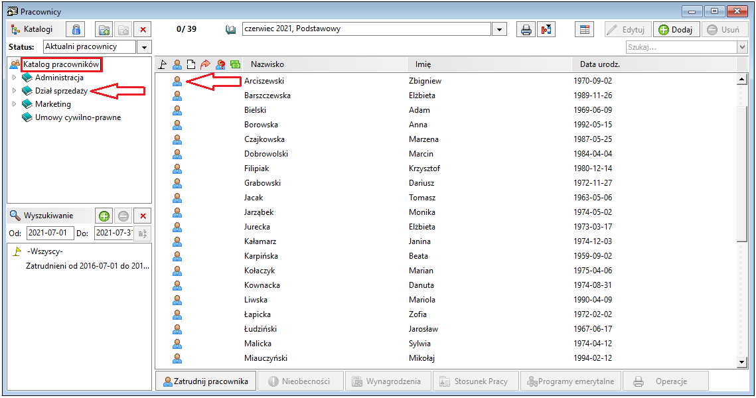Open the table columns layout icon
The height and width of the screenshot is (398, 756).
(584, 29)
